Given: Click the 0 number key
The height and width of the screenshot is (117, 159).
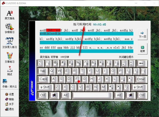Looking at the screenshot, I should 117,64.
